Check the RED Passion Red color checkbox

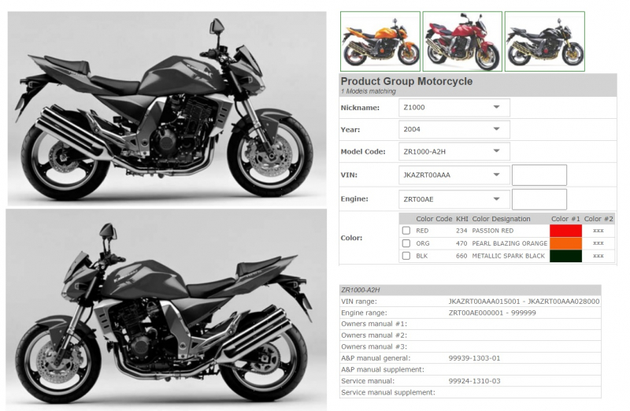tap(406, 231)
